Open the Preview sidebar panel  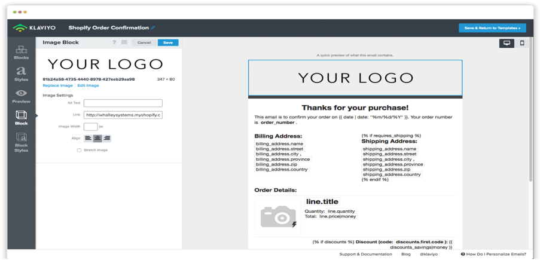[22, 96]
